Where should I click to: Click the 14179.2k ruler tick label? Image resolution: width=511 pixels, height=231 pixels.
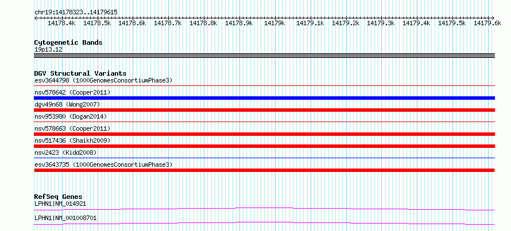pyautogui.click(x=346, y=23)
